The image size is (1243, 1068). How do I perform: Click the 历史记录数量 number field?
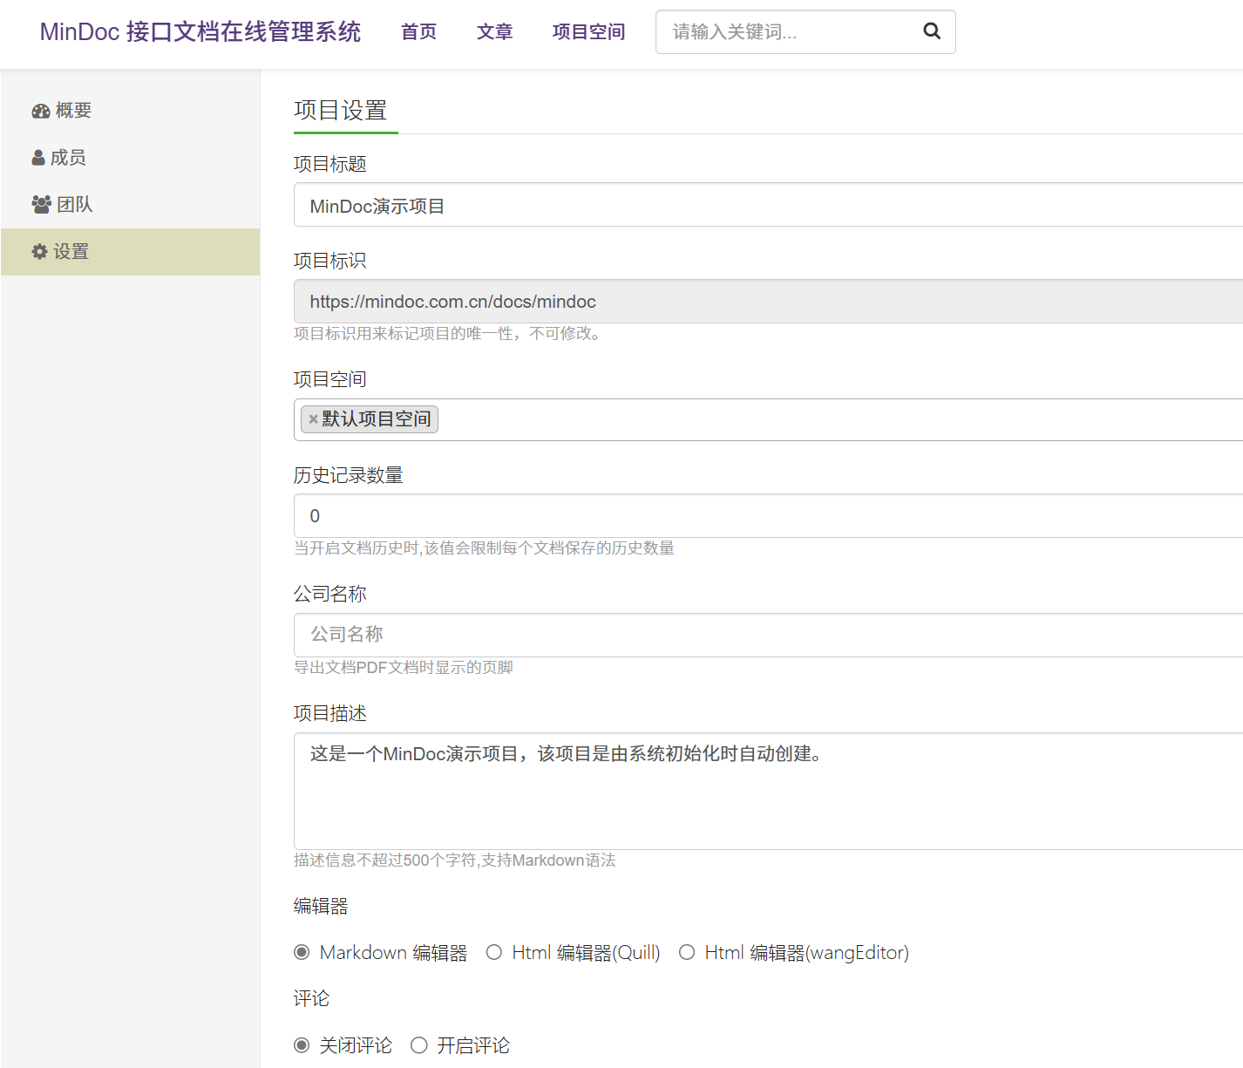[767, 516]
